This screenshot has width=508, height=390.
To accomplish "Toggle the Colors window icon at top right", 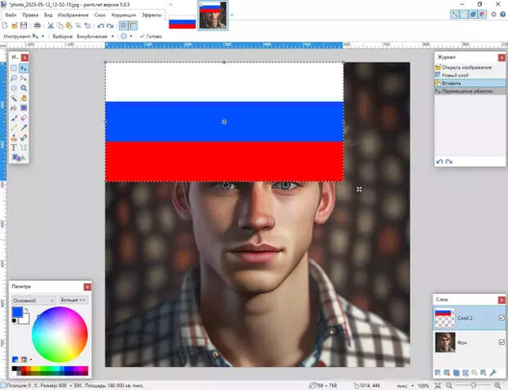I will pyautogui.click(x=482, y=14).
